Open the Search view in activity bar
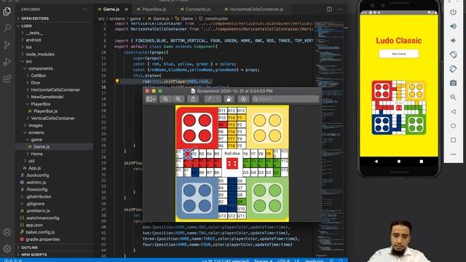Screen dimensions: 466x262 tap(7, 28)
